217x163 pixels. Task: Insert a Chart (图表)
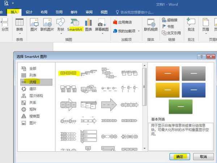pos(89,25)
